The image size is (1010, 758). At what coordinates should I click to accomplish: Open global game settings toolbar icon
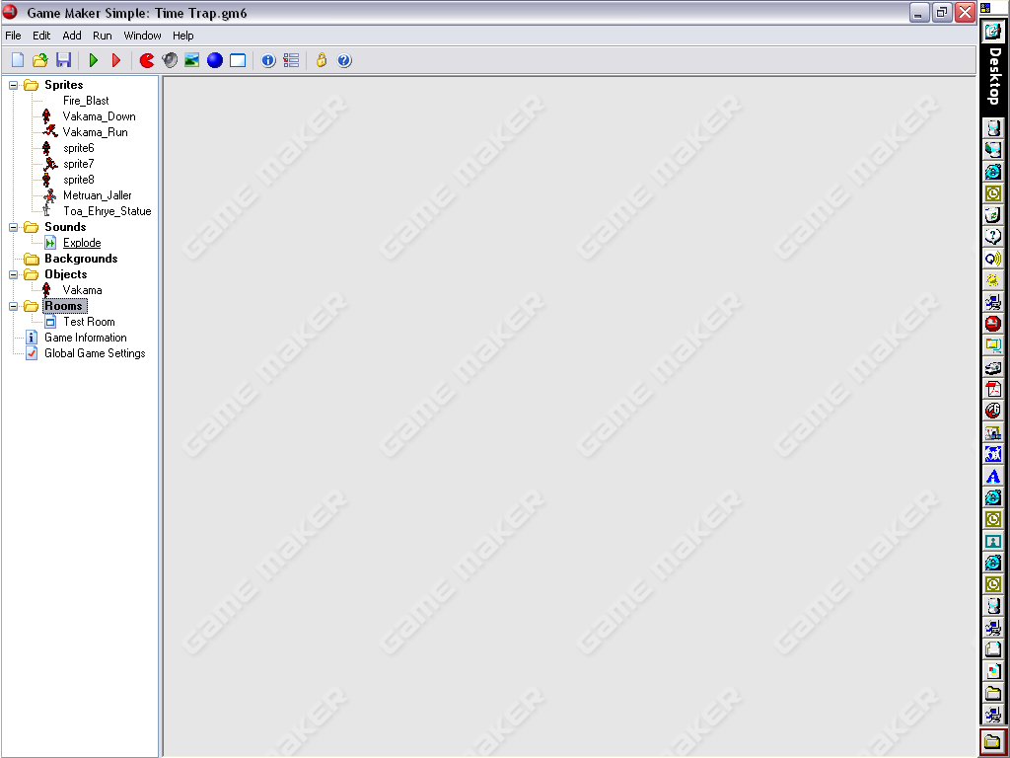click(291, 60)
